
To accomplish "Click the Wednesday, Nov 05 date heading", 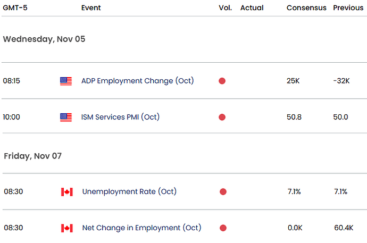I will (44, 39).
